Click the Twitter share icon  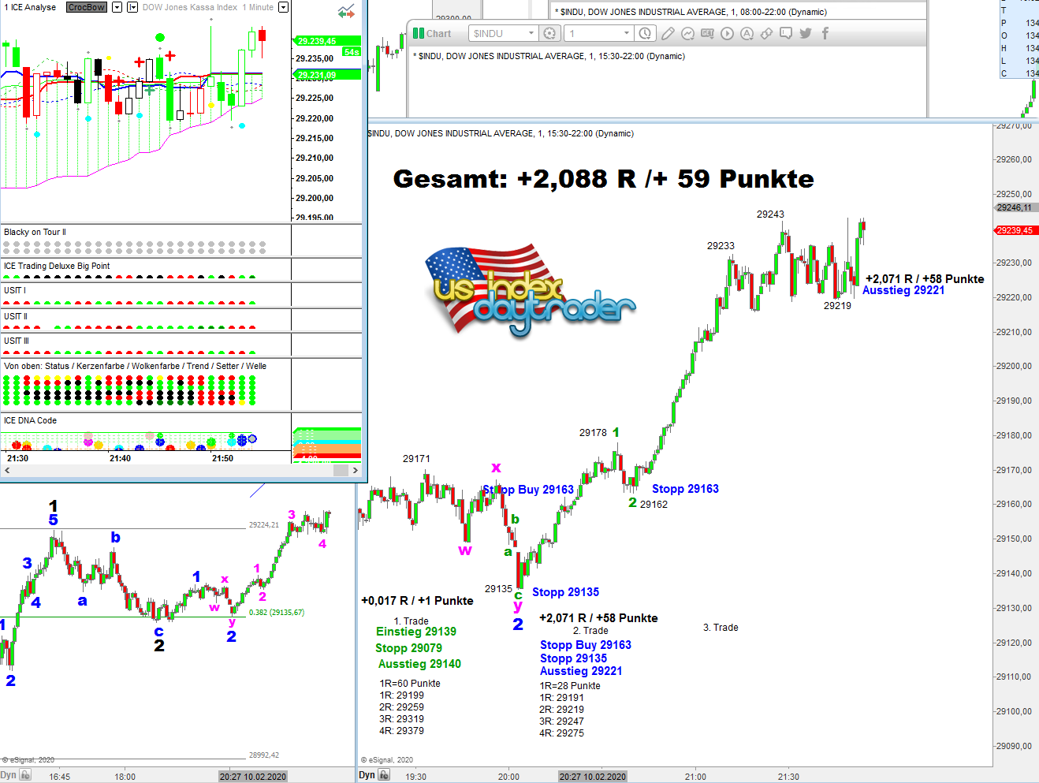click(805, 33)
